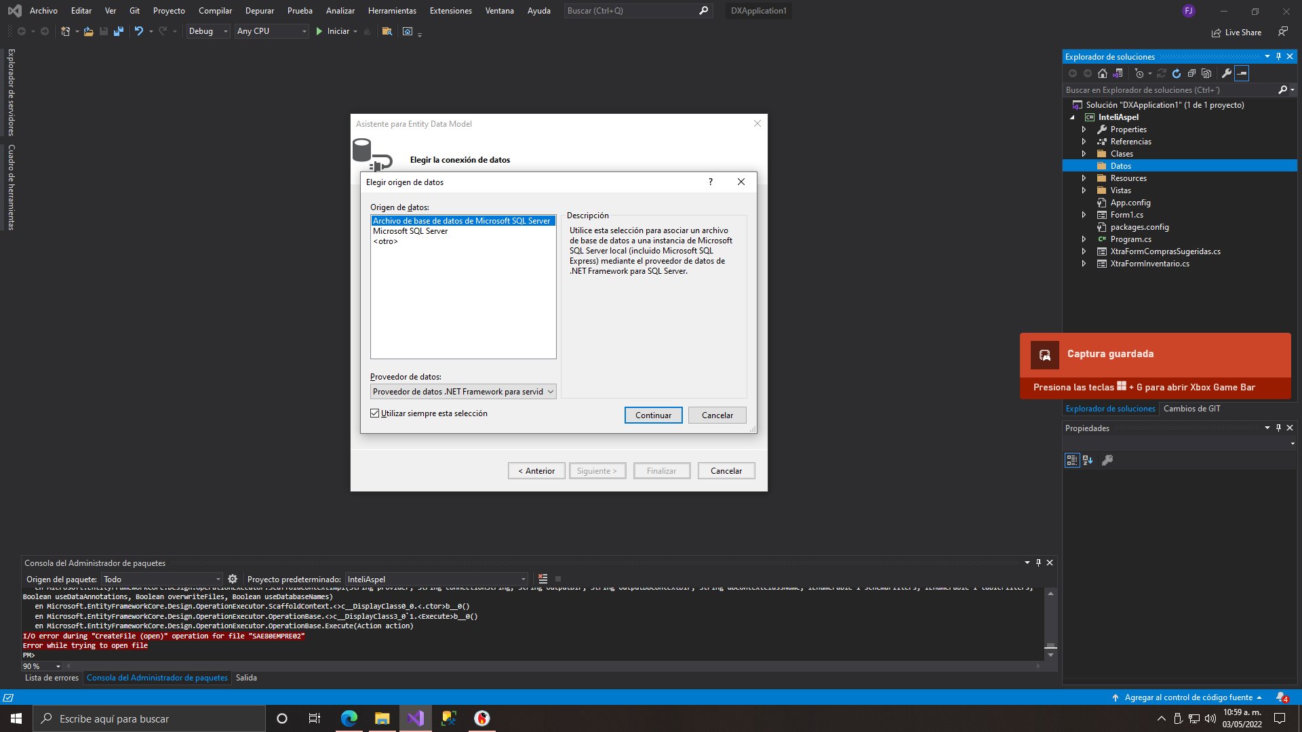Click the Home icon in Solution Explorer
1302x732 pixels.
tap(1103, 73)
